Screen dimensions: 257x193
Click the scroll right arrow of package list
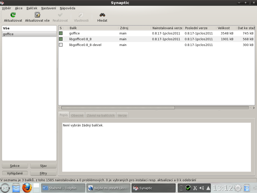click(x=254, y=108)
